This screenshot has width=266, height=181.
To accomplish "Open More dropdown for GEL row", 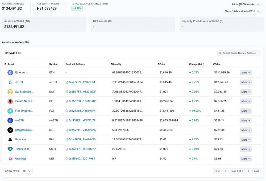I will 246,101.
